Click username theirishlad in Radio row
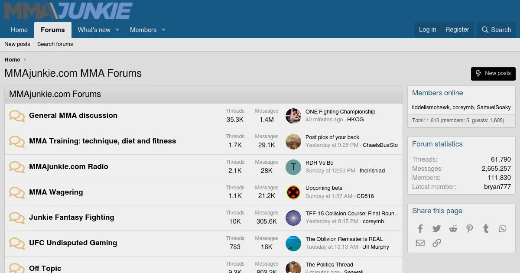Image resolution: width=520 pixels, height=273 pixels. [x=372, y=171]
